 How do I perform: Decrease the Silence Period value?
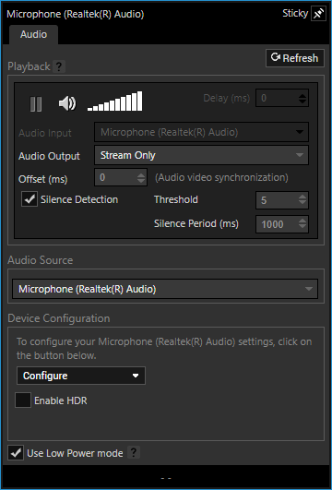tap(302, 227)
